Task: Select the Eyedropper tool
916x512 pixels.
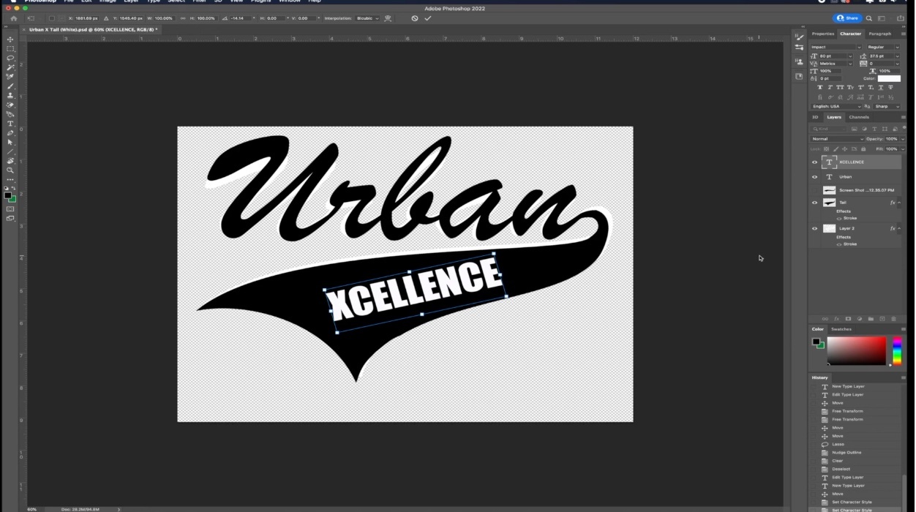Action: 10,77
